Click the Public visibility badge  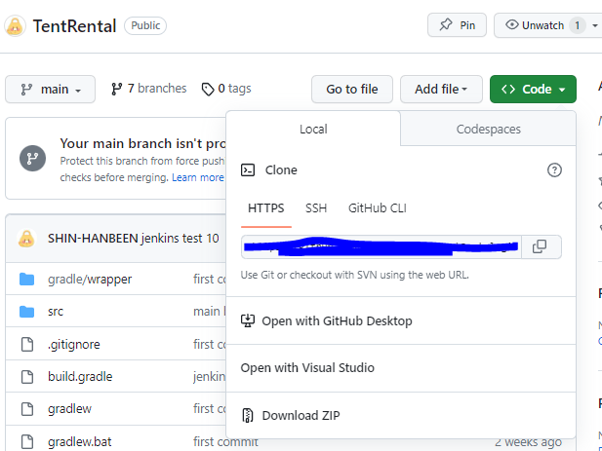[x=145, y=25]
